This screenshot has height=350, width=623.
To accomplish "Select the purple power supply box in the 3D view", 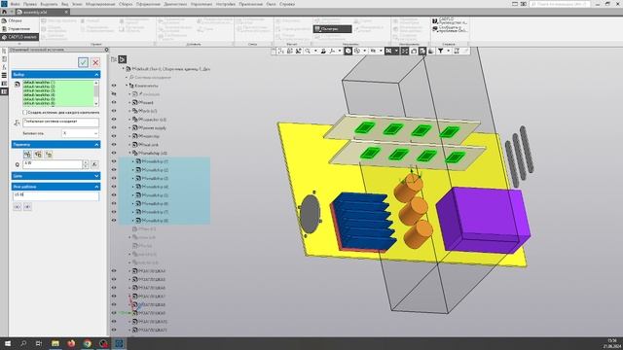I will pyautogui.click(x=483, y=221).
